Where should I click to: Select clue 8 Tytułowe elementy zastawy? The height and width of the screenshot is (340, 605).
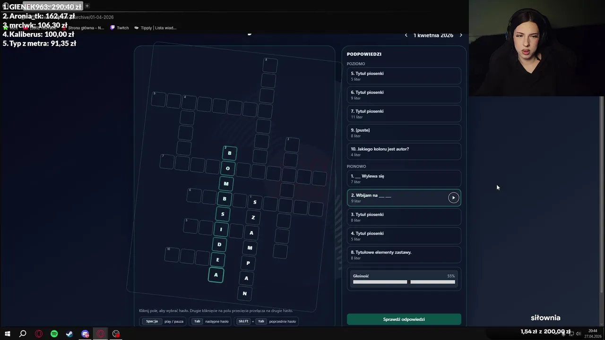tap(404, 255)
